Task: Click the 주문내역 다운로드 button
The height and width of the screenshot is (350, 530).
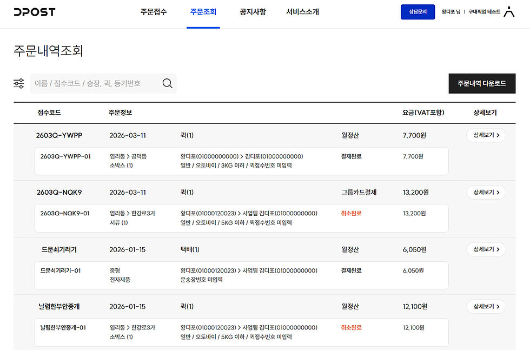Action: click(482, 83)
